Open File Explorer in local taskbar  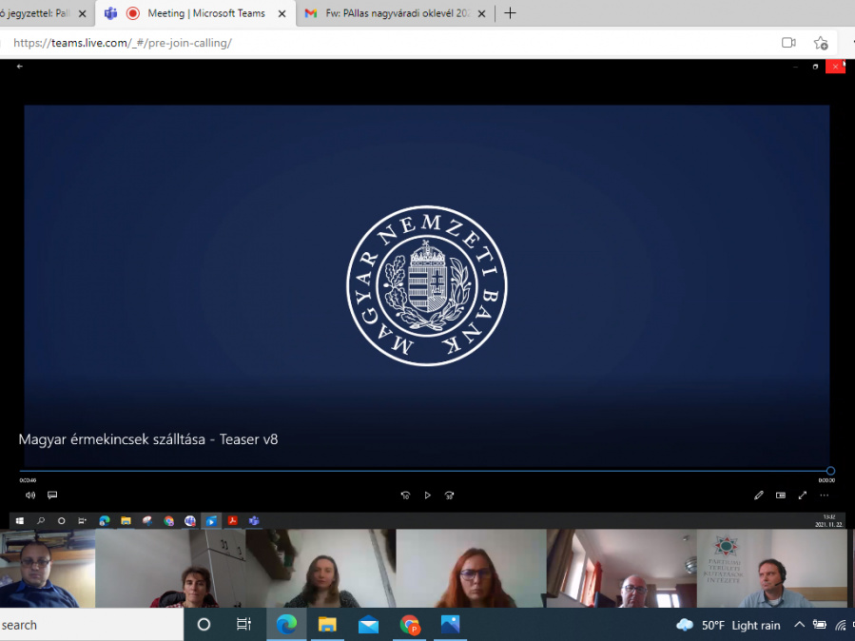click(327, 625)
